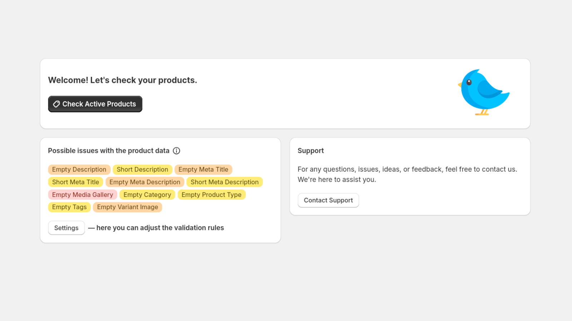The image size is (572, 321).
Task: Click the Contact Support button
Action: click(x=328, y=200)
